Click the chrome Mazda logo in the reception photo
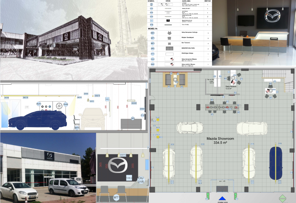Image resolution: width=296 pixels, height=203 pixels. (x=272, y=16)
